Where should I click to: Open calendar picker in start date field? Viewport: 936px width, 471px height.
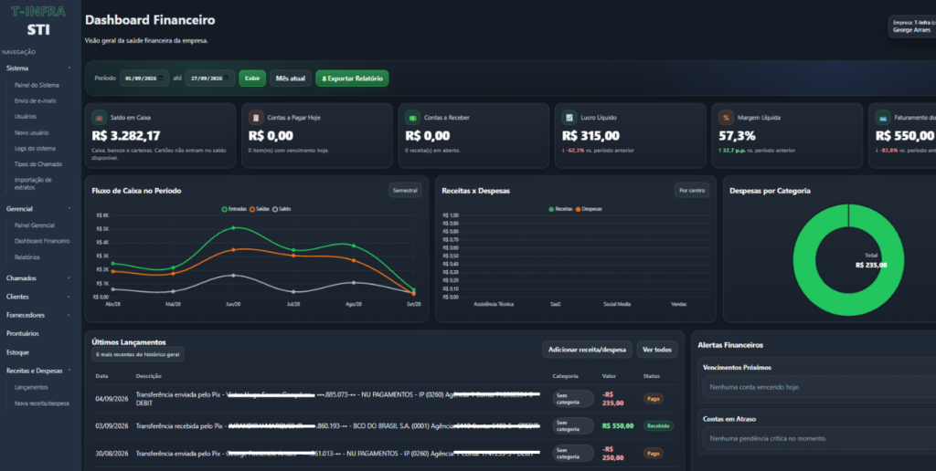(161, 78)
